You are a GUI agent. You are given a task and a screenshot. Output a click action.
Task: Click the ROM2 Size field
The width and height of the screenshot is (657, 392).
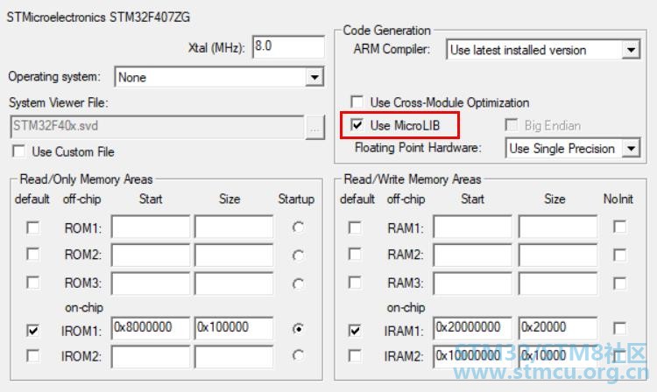[234, 255]
